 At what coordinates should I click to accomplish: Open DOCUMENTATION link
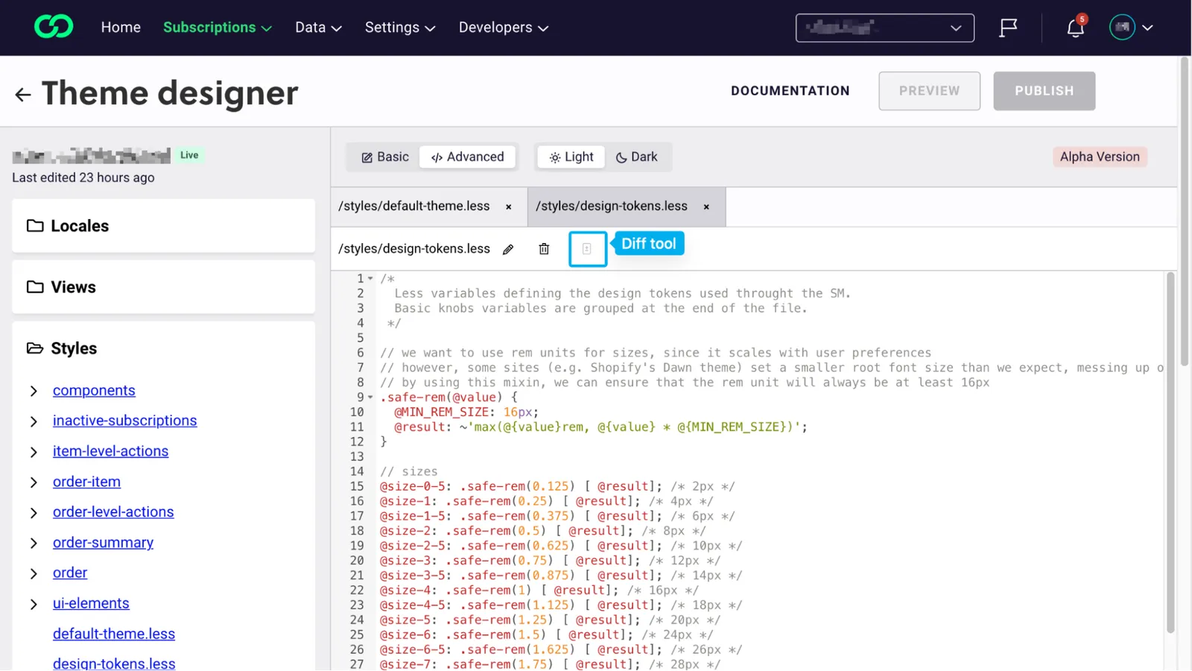(x=790, y=91)
